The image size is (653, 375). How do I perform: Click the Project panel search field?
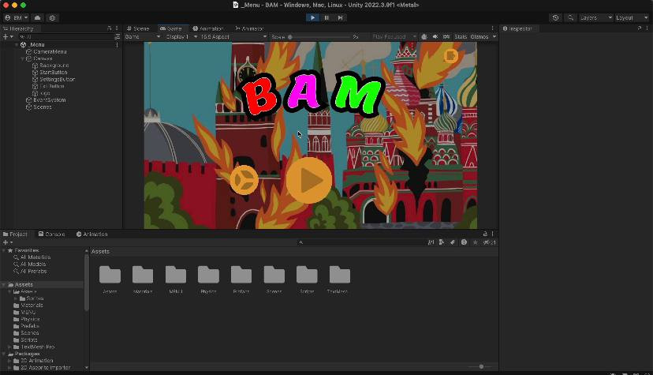pyautogui.click(x=360, y=242)
